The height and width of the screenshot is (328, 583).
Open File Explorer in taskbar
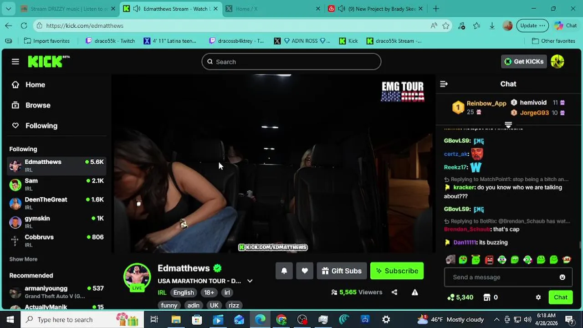176,320
